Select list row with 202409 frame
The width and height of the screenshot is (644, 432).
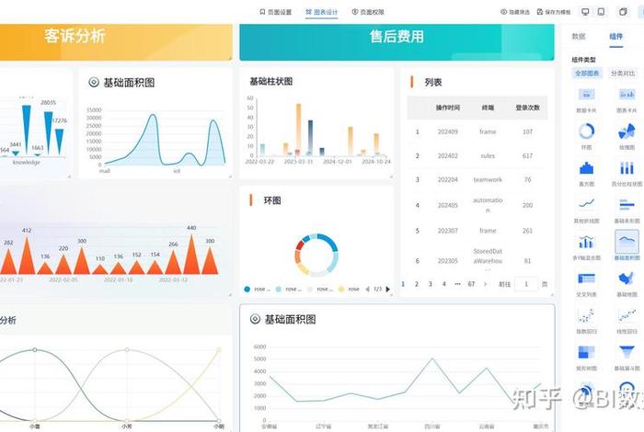(477, 131)
